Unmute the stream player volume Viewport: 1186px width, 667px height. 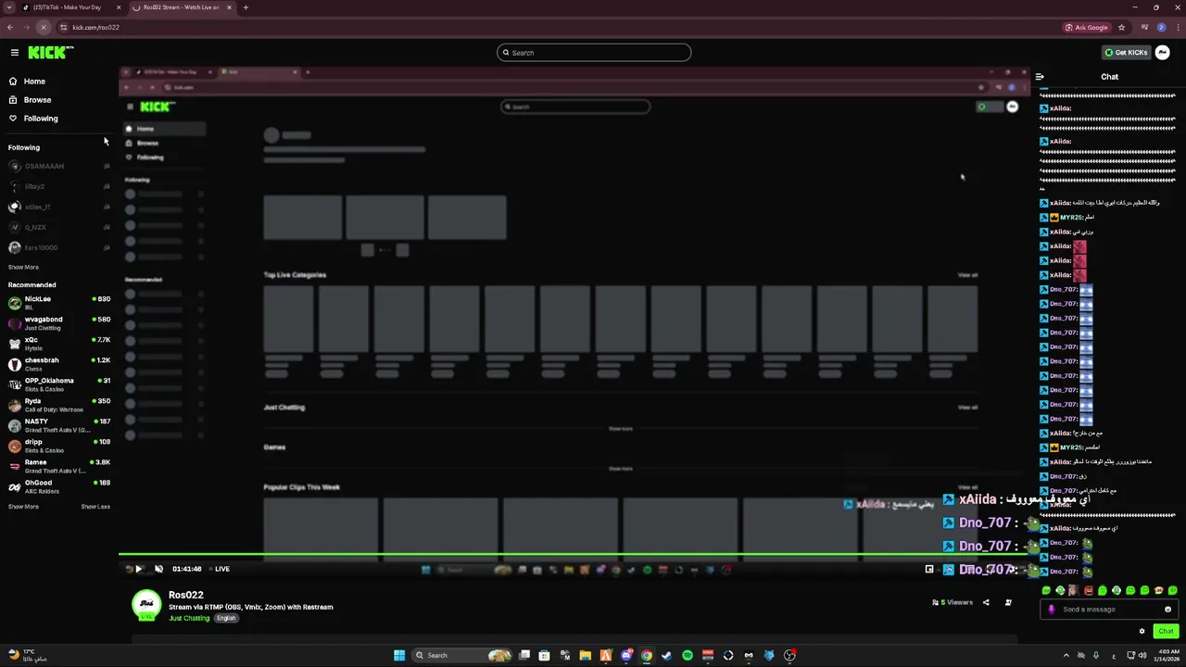[x=158, y=569]
